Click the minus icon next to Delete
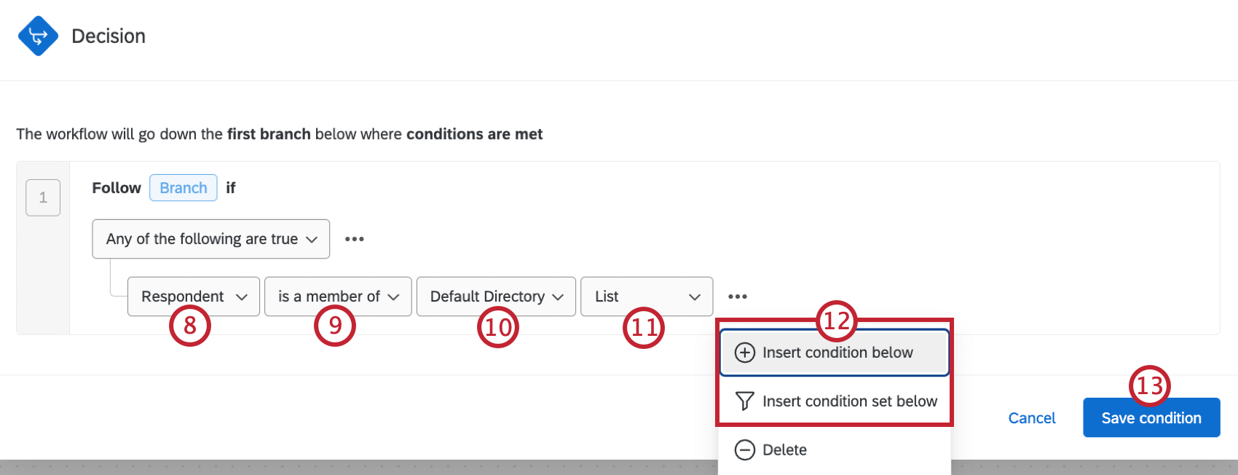This screenshot has height=475, width=1238. pos(744,450)
